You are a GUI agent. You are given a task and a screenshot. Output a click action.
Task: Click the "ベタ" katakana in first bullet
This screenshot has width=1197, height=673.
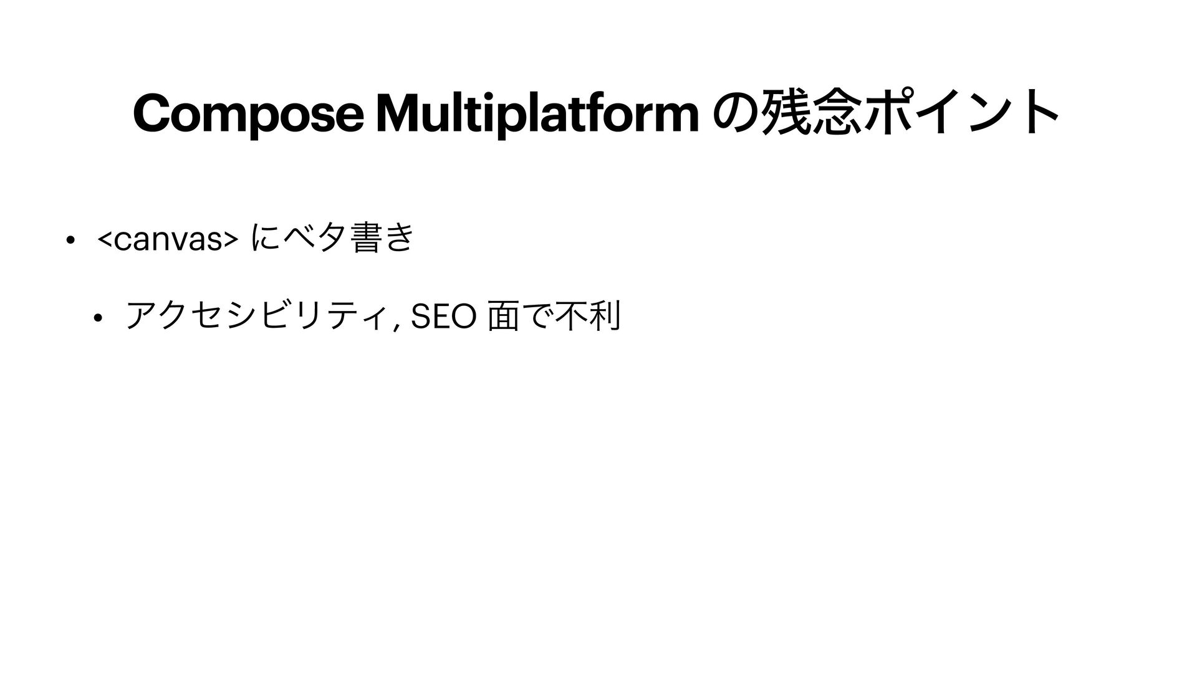tap(310, 239)
